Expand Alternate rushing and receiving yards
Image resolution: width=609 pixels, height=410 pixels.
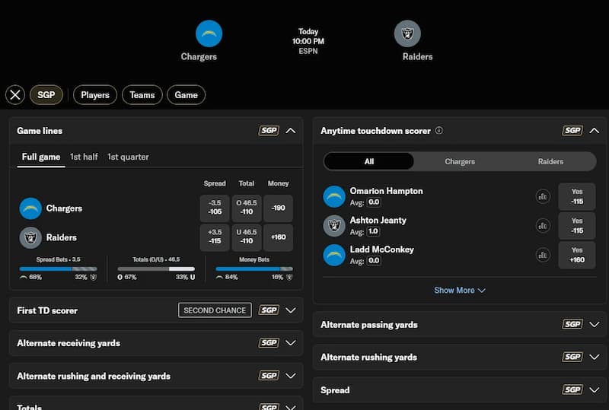[291, 376]
